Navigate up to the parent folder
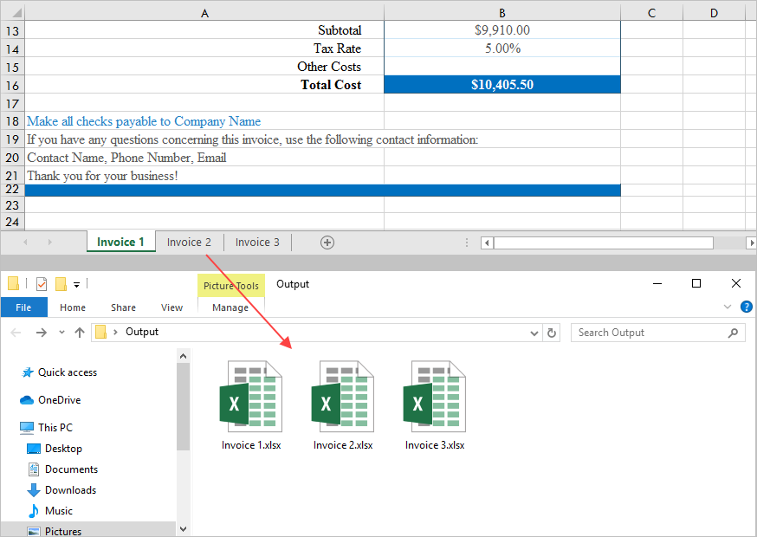Image resolution: width=757 pixels, height=537 pixels. 80,332
